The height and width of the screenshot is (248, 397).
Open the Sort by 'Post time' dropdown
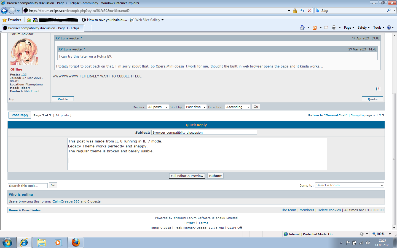coord(196,107)
